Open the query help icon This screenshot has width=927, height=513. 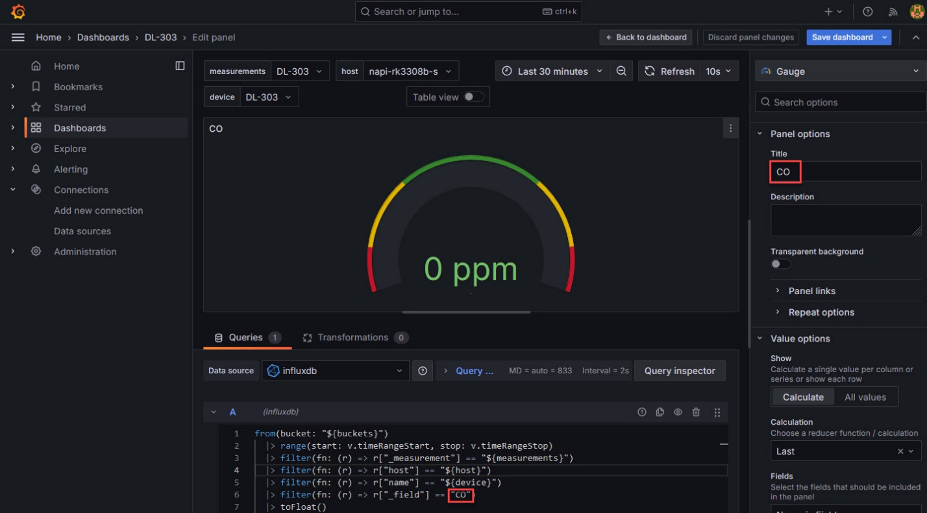[x=642, y=411]
